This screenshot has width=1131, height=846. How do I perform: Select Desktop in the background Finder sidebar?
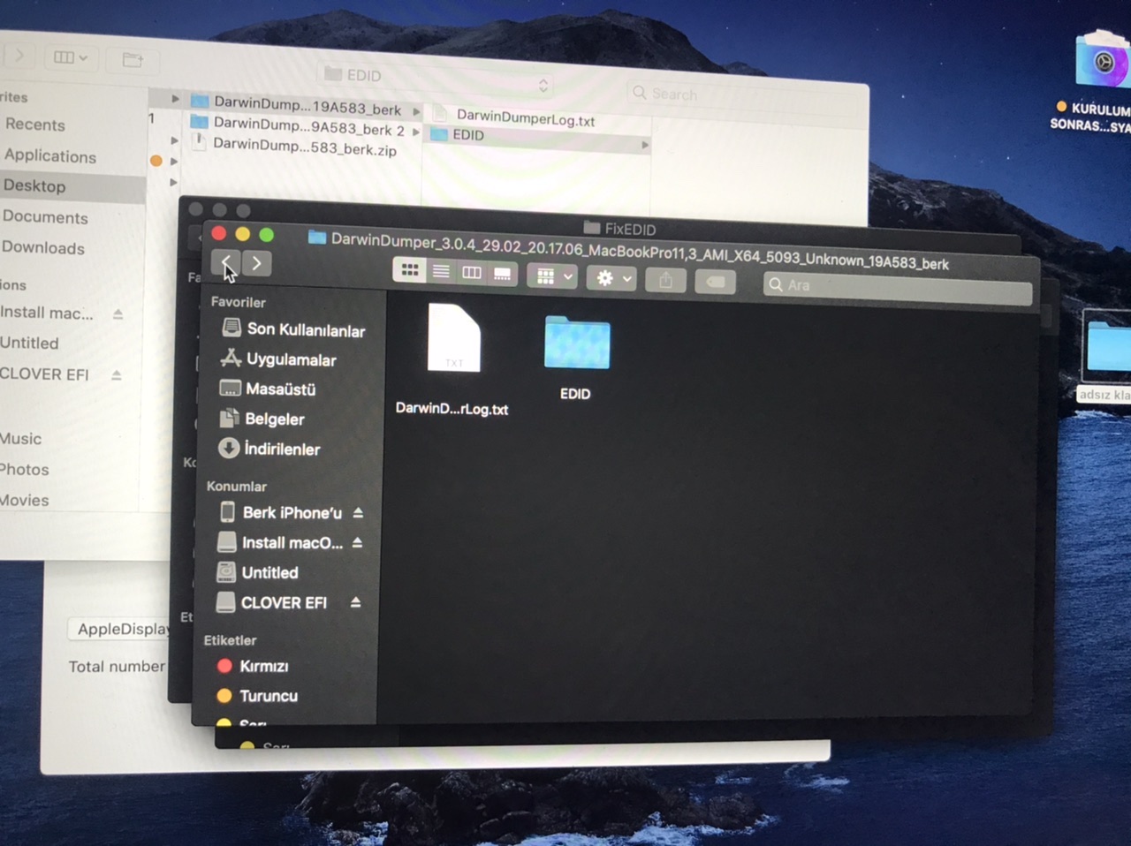[35, 185]
